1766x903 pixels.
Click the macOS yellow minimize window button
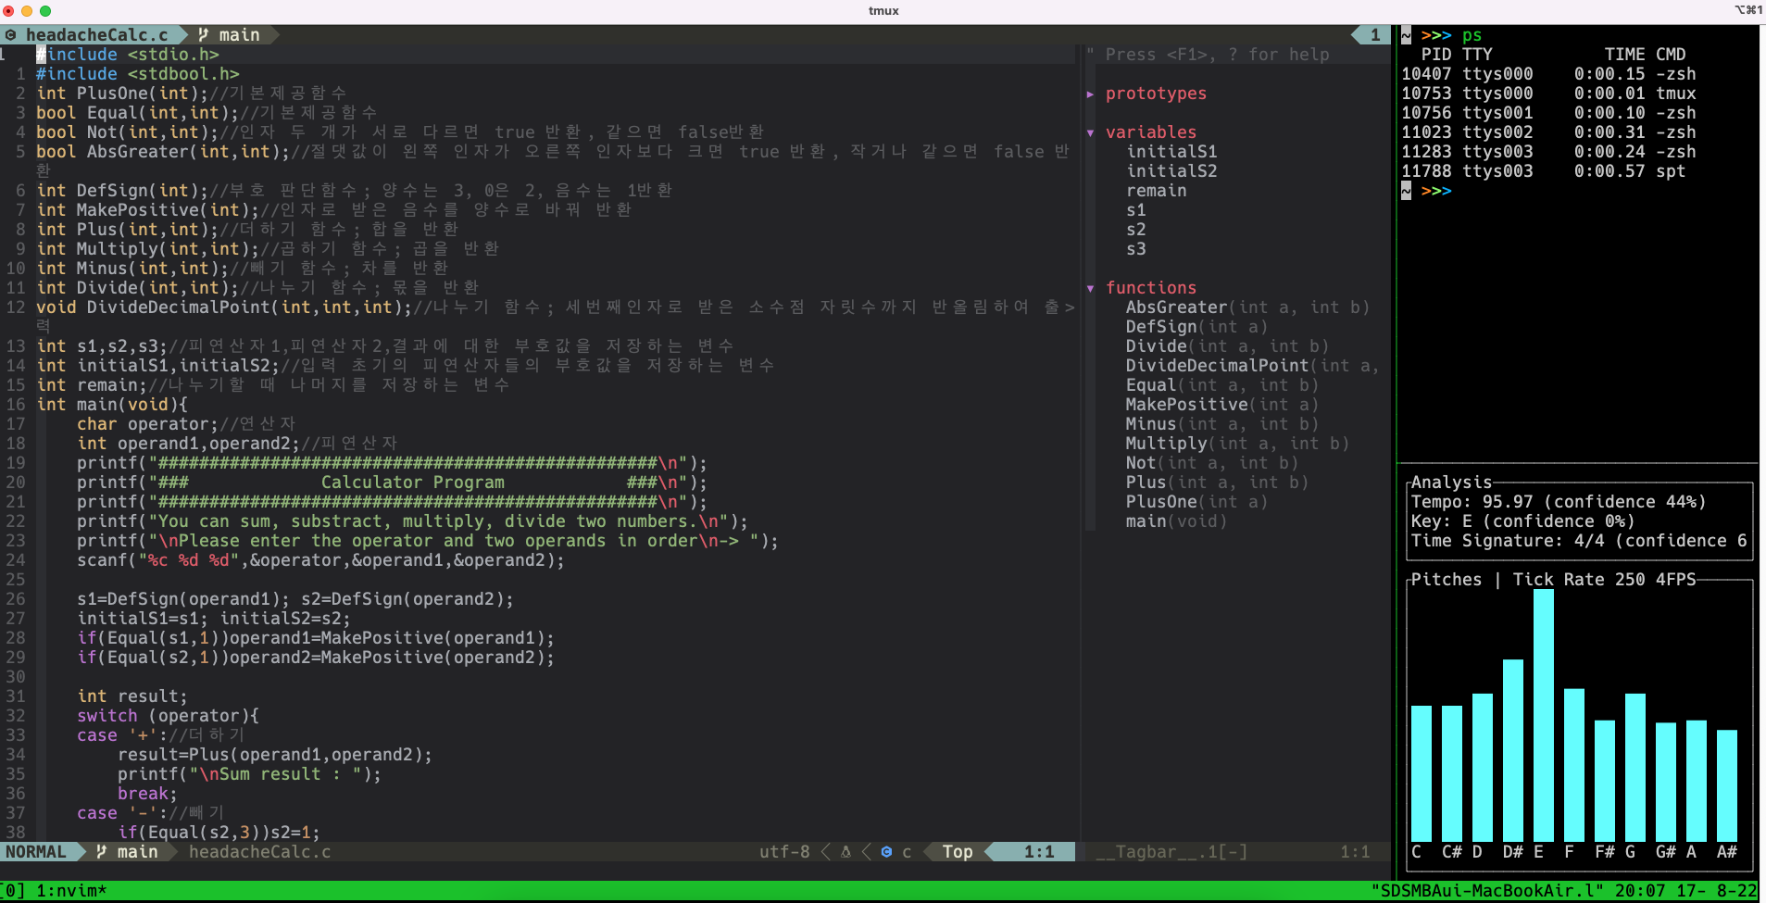point(27,11)
